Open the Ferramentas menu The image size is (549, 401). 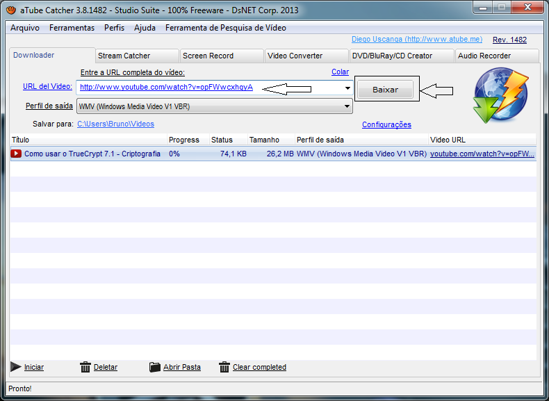coord(72,28)
